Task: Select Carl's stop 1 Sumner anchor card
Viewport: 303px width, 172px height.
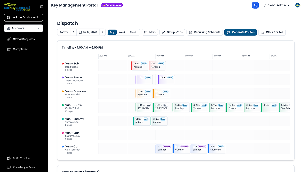Action: pos(164,148)
